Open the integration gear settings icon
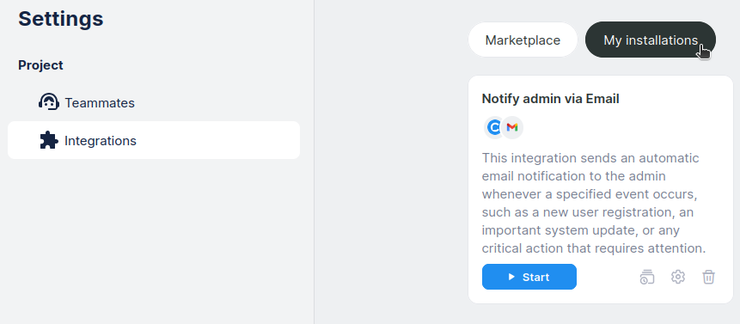The height and width of the screenshot is (324, 740). pyautogui.click(x=678, y=277)
